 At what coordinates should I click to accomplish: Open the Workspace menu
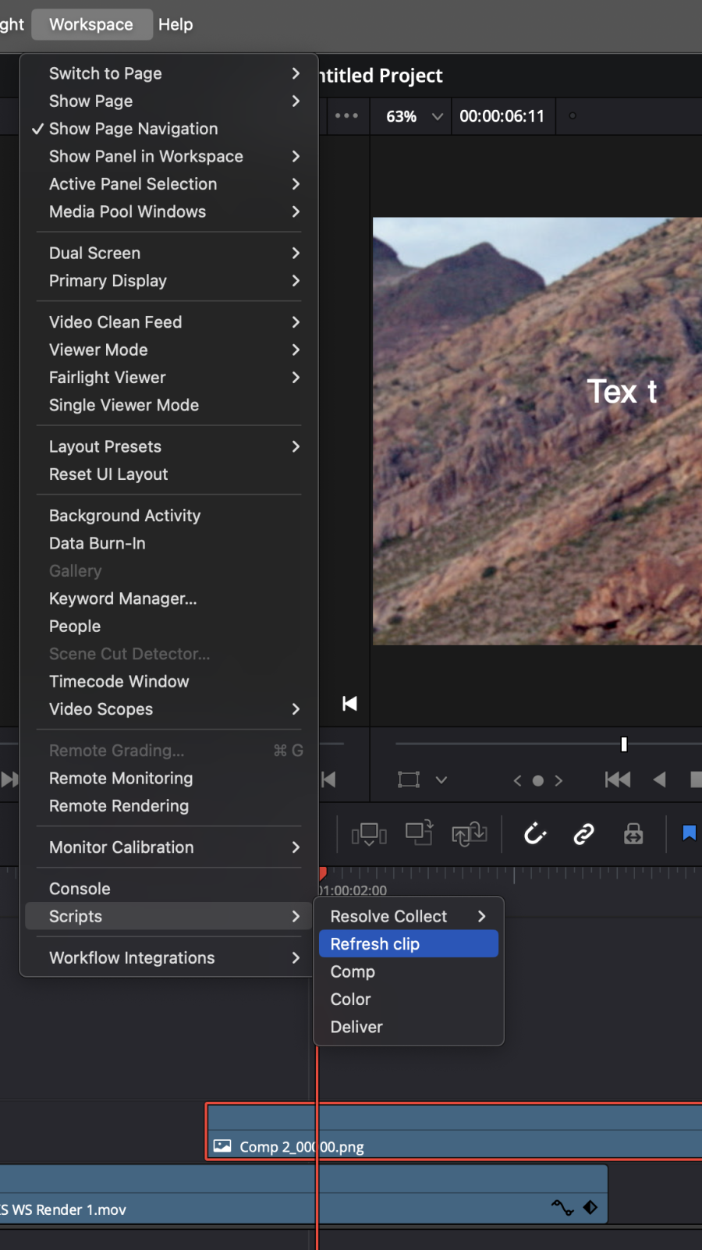[91, 24]
